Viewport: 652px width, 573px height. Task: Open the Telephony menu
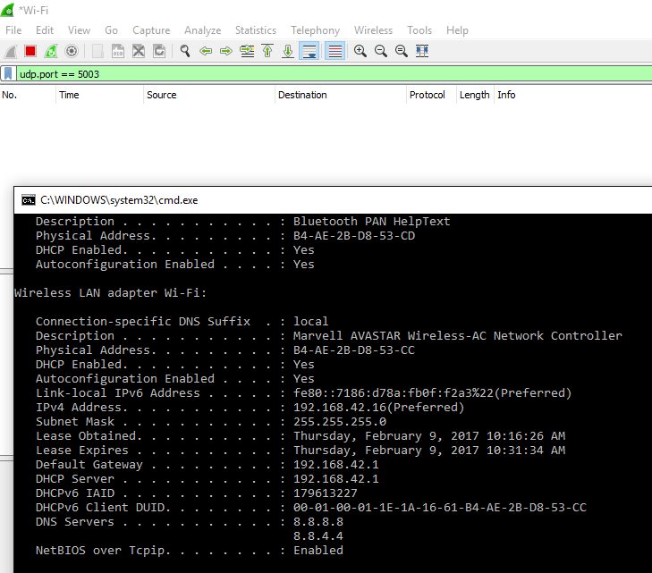tap(315, 30)
